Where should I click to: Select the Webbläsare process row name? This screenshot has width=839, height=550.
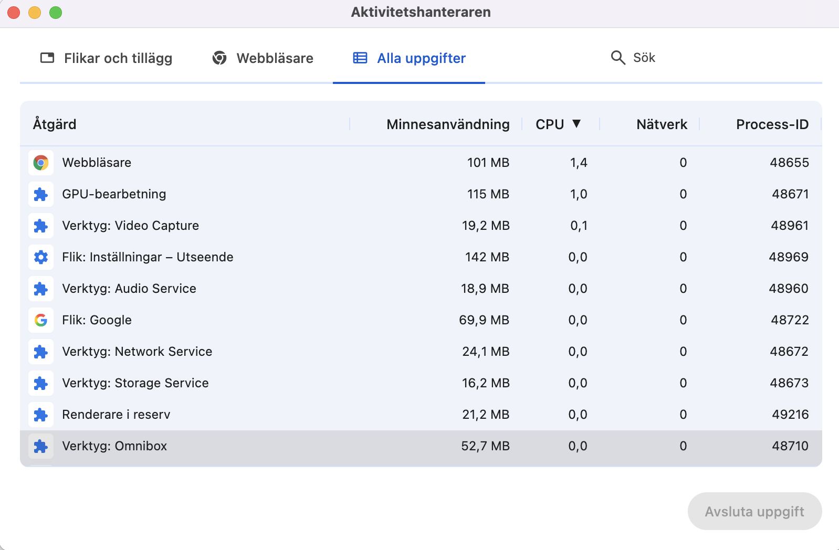click(97, 163)
